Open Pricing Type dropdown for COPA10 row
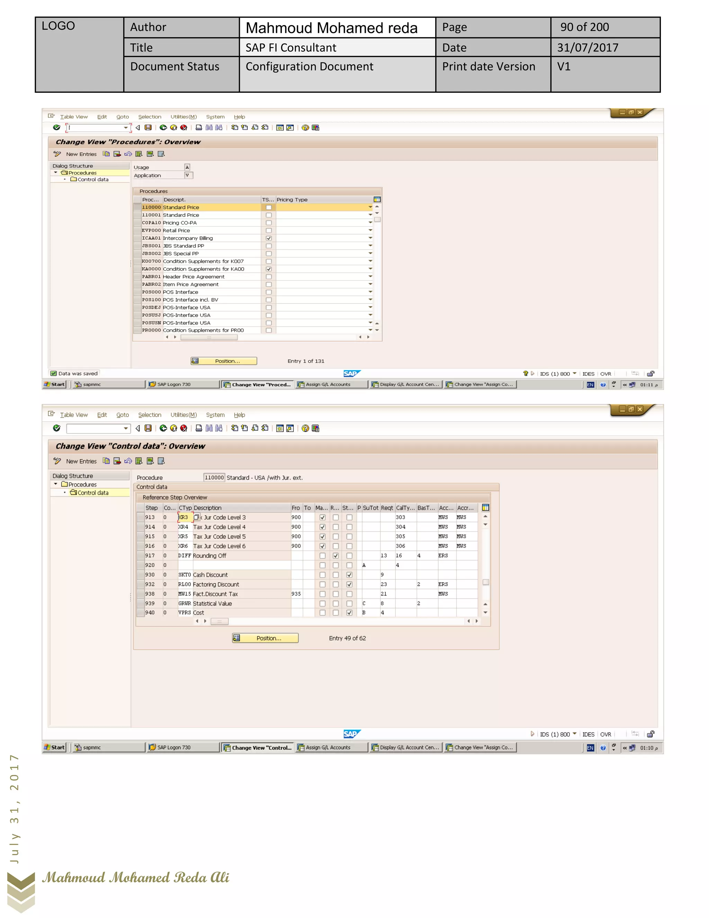 [x=370, y=222]
